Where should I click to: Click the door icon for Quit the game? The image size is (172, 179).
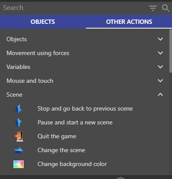pyautogui.click(x=19, y=137)
